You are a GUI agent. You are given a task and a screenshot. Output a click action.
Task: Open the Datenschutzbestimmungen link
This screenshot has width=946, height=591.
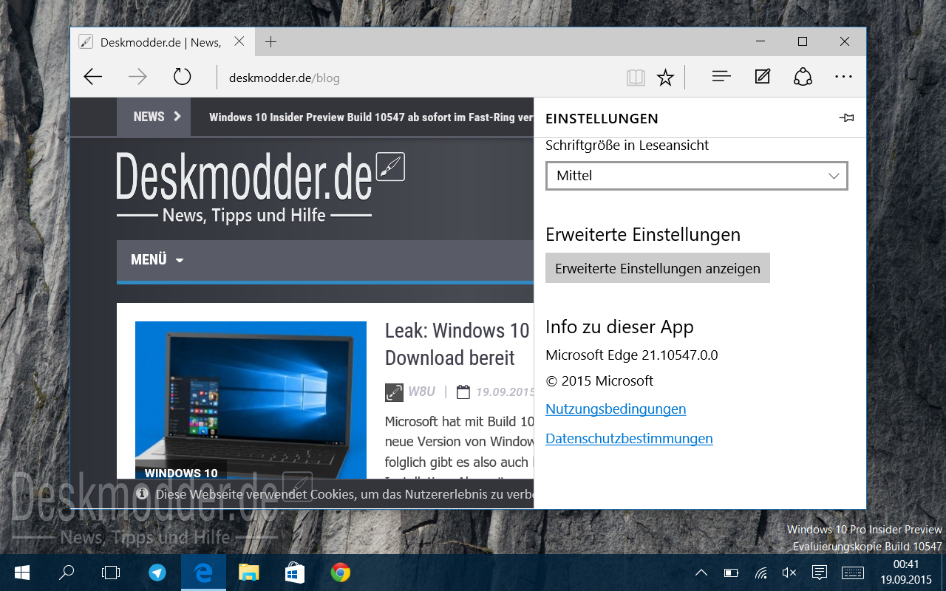pyautogui.click(x=629, y=438)
